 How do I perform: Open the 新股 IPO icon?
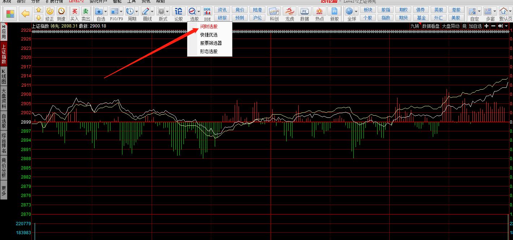tap(334, 12)
